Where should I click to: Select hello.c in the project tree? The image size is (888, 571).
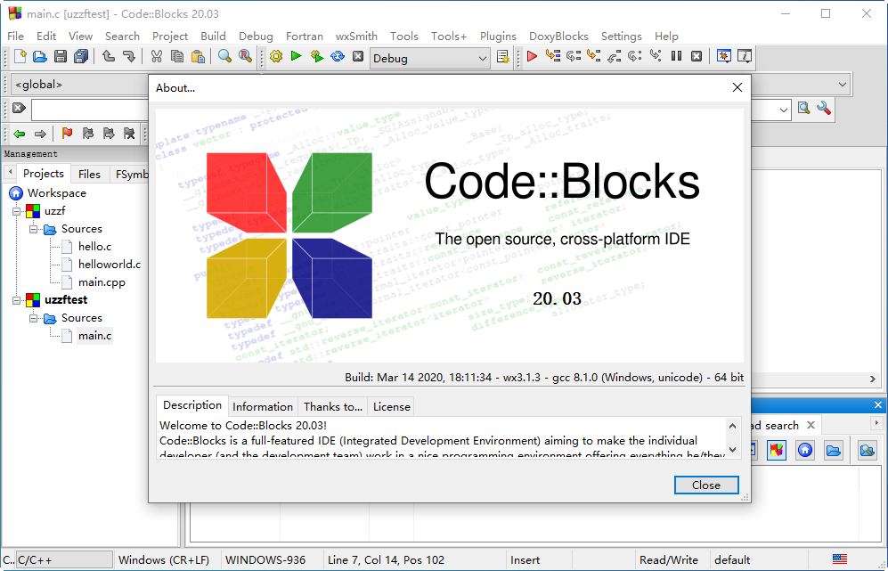(x=94, y=247)
